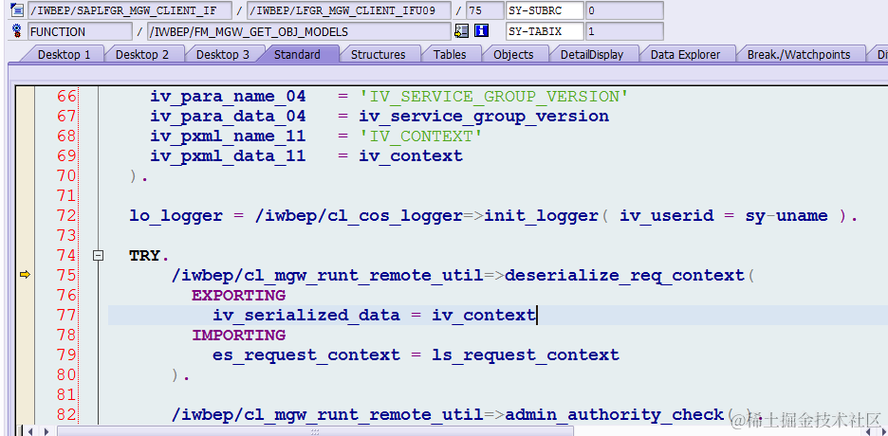
Task: Click iv_serialized_data on line 77
Action: [306, 315]
